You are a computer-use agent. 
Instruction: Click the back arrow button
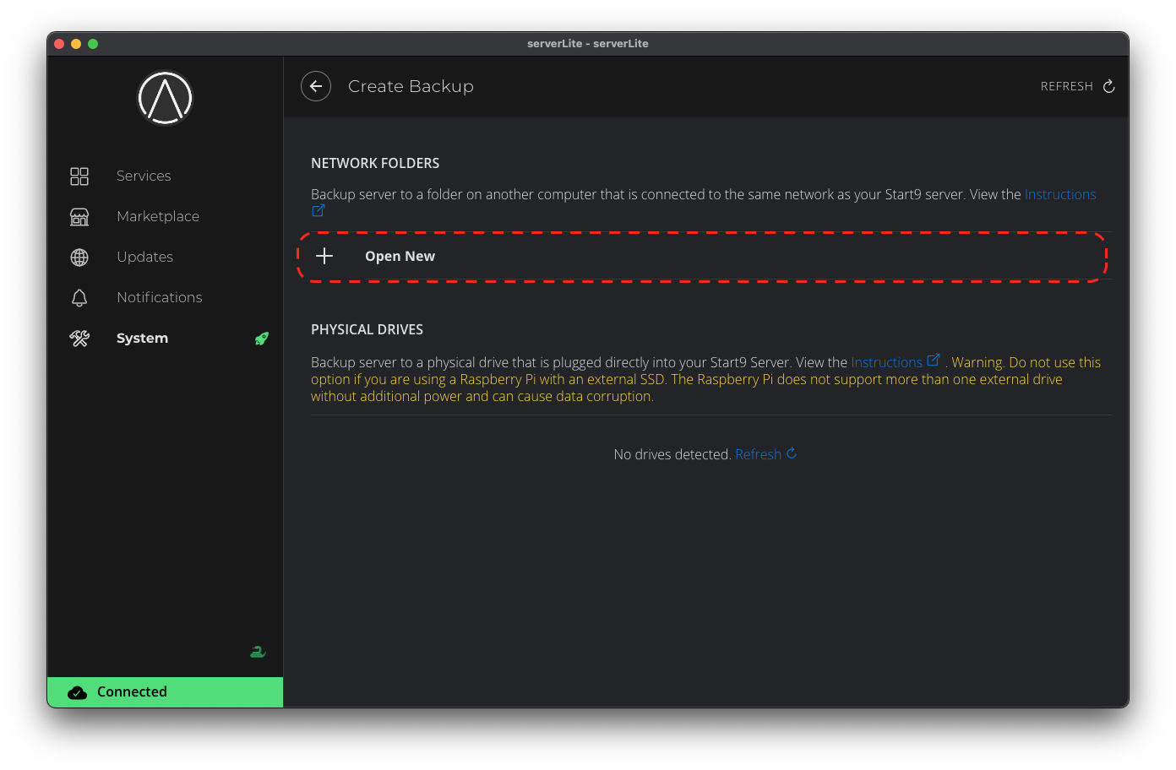316,86
